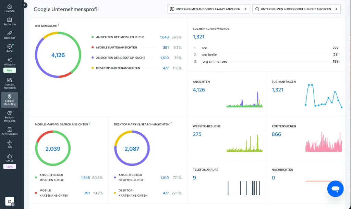Click the Google Unternehmensprofil heading
Image resolution: width=351 pixels, height=209 pixels.
66,9
